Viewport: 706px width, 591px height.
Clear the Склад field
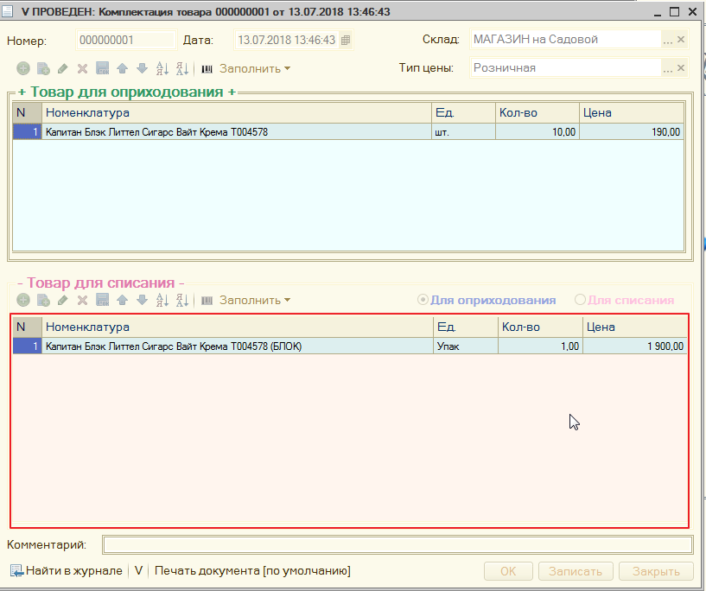coord(681,40)
